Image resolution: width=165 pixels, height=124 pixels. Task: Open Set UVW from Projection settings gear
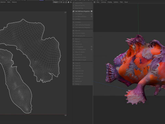[x=91, y=11]
